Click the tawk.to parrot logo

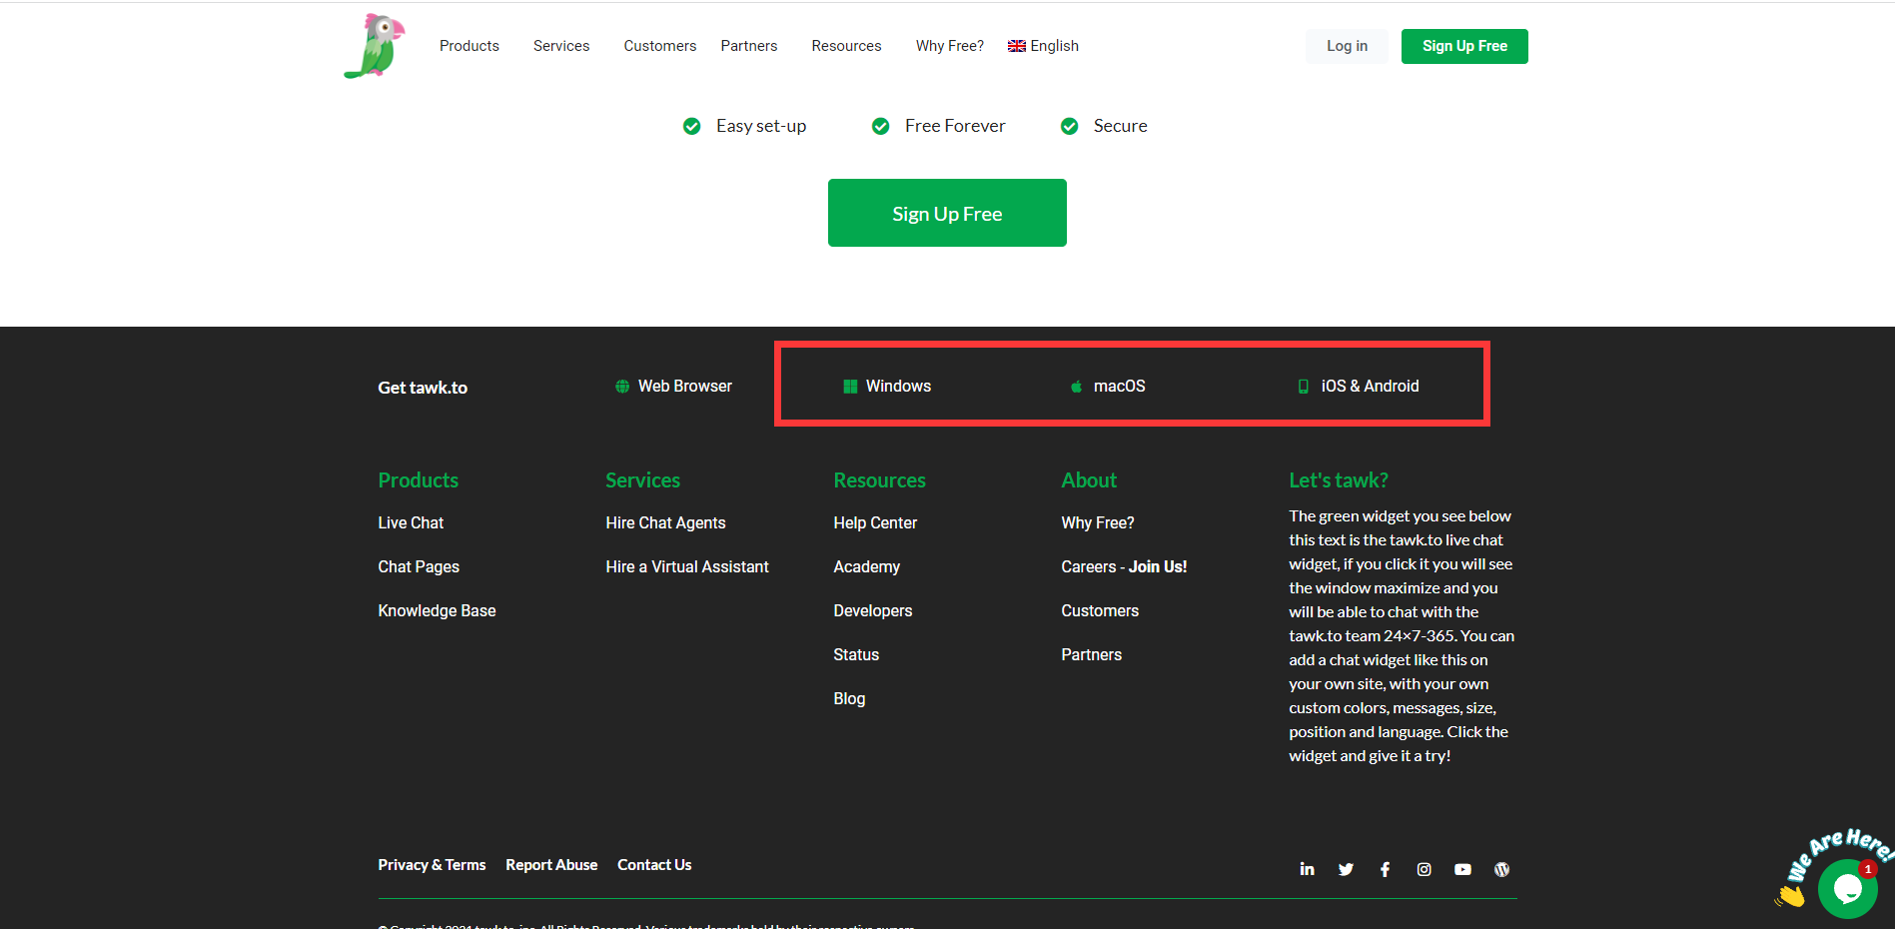[x=375, y=46]
